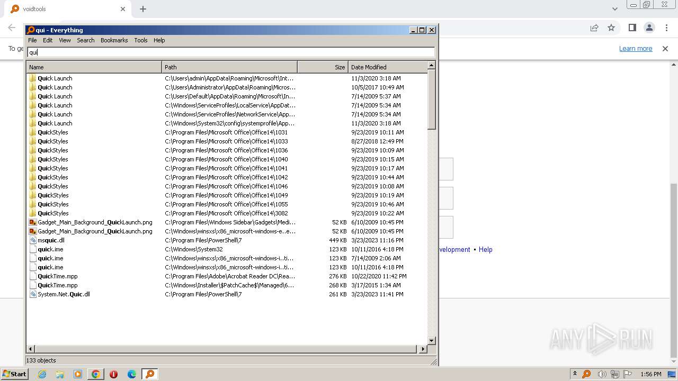Click the horizontal scrollbar right arrow
678x381 pixels.
423,349
